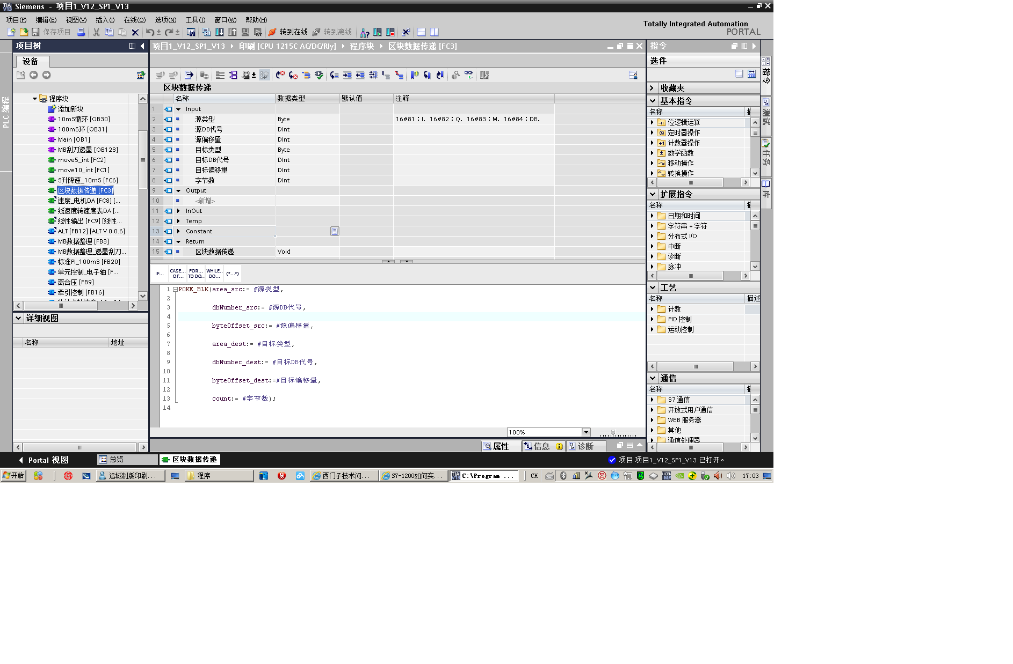The image size is (1013, 664).
Task: Click the new project icon in main toolbar
Action: click(x=11, y=32)
